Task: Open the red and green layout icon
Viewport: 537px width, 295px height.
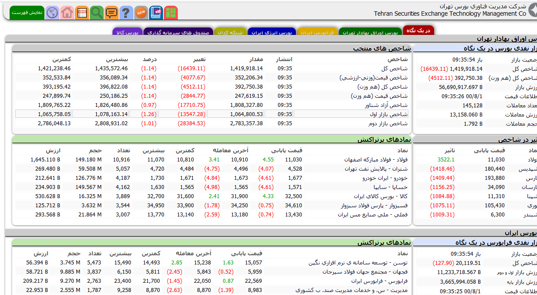Action: tap(170, 13)
